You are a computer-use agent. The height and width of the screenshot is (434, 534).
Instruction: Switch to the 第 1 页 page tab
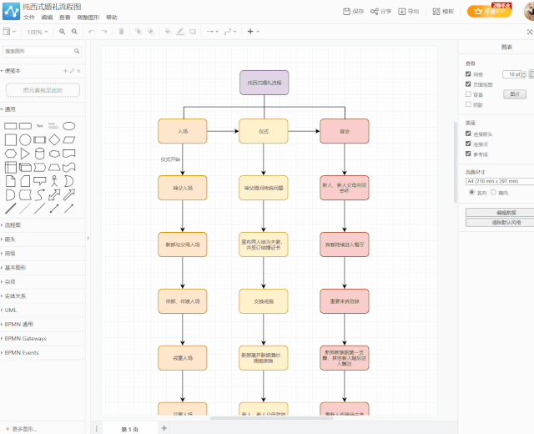tap(130, 429)
